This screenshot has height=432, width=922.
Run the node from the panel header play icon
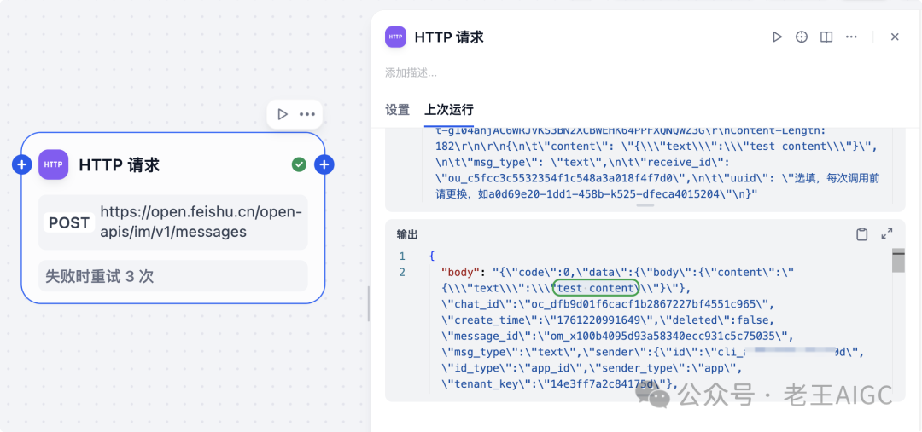tap(777, 37)
